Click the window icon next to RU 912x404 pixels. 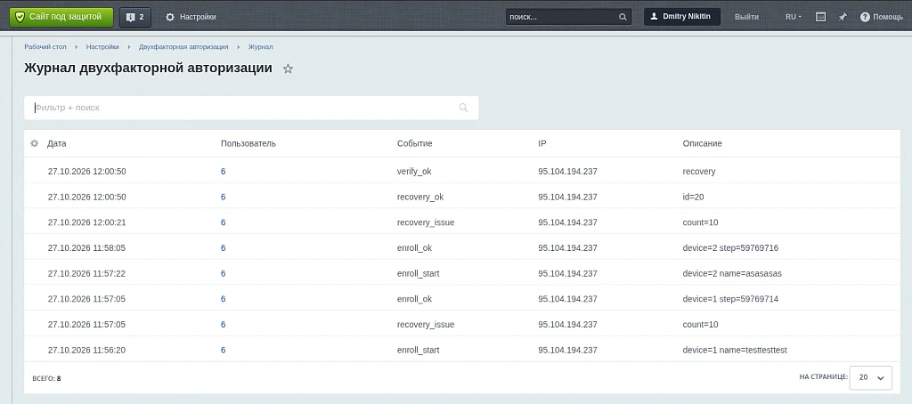pyautogui.click(x=820, y=17)
